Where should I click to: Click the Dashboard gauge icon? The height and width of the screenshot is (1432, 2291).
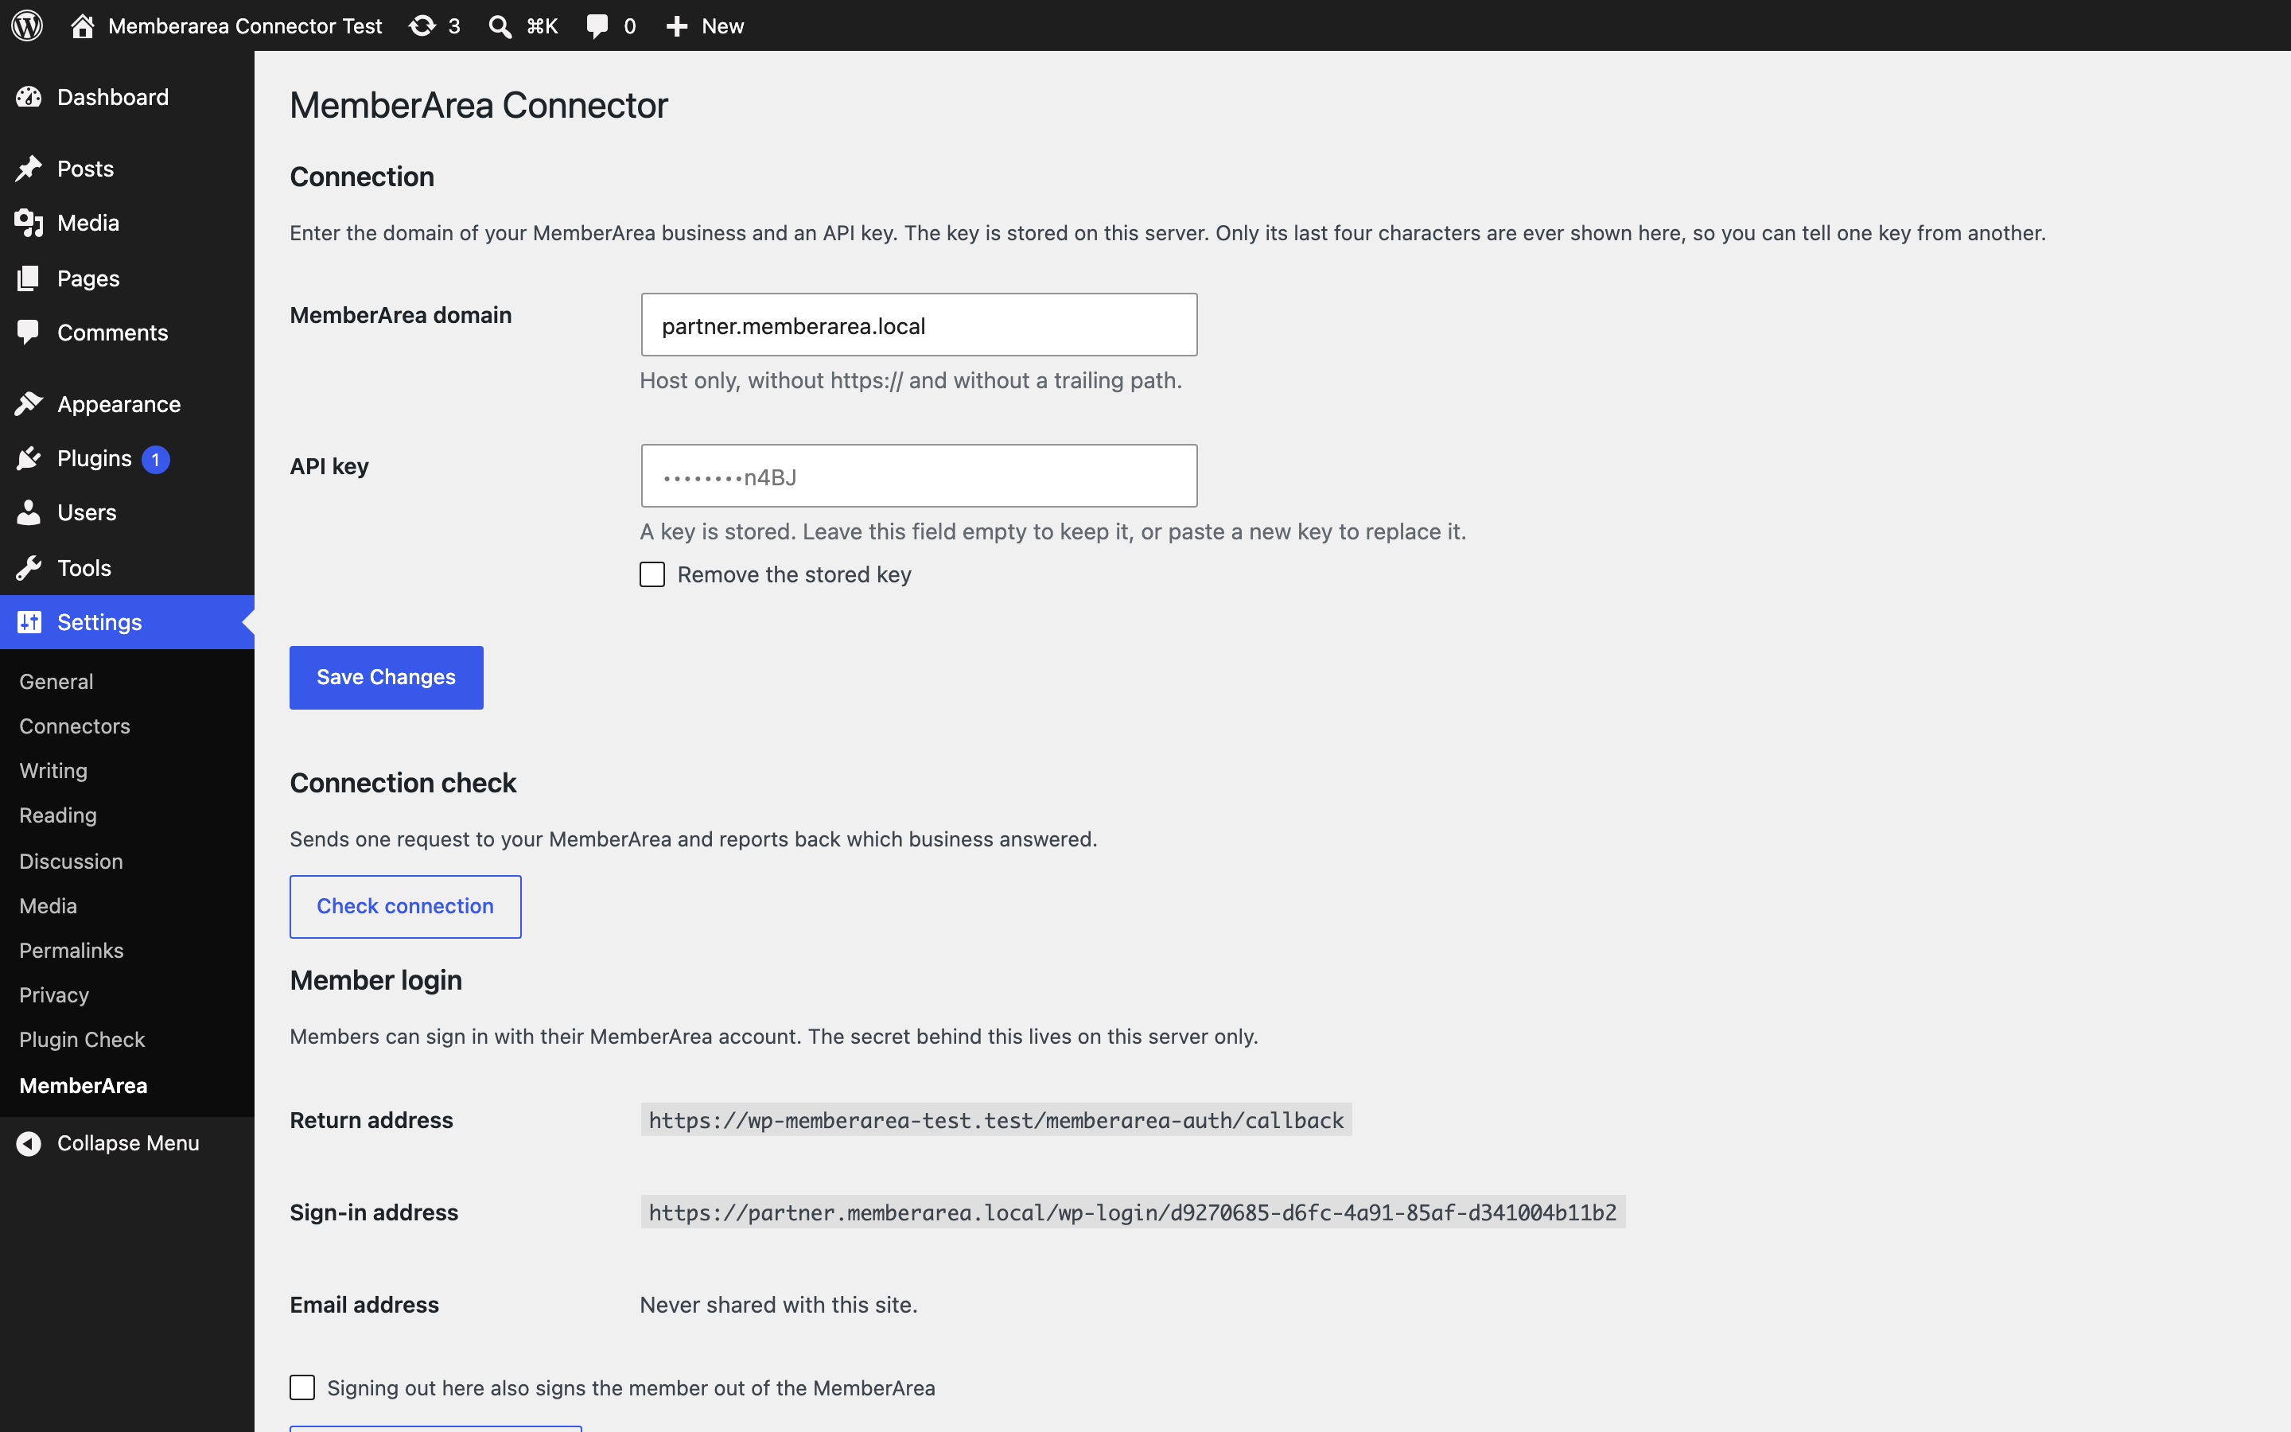[29, 96]
